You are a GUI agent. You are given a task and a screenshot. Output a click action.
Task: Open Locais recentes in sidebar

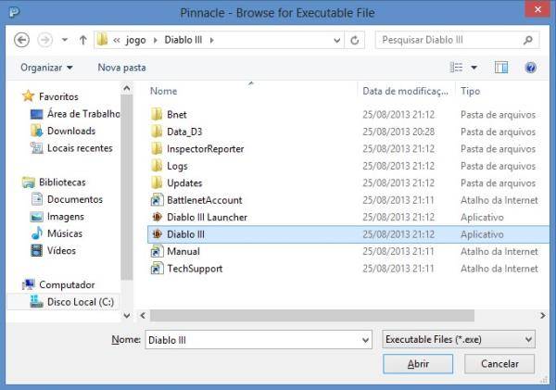[x=80, y=148]
